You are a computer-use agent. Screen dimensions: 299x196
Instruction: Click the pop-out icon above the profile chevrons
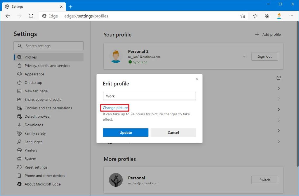278,78
